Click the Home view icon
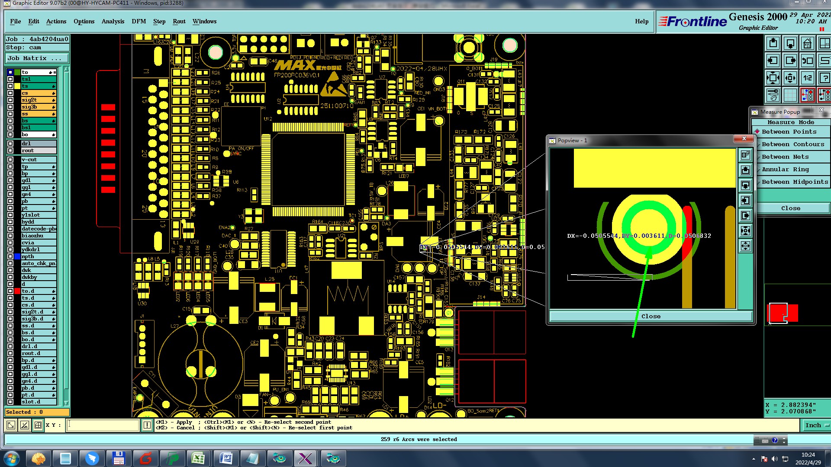 click(807, 43)
